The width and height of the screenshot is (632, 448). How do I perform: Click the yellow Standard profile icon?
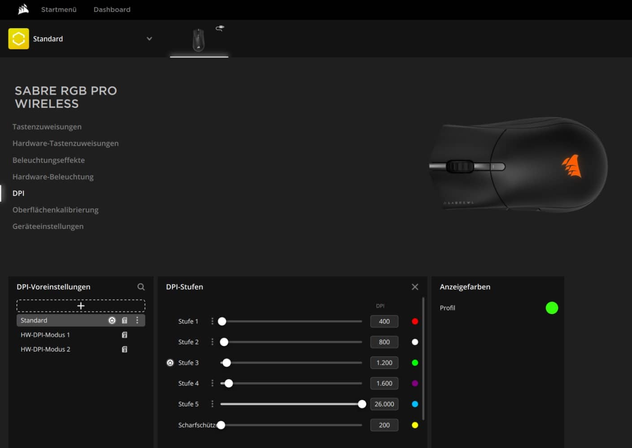tap(18, 39)
